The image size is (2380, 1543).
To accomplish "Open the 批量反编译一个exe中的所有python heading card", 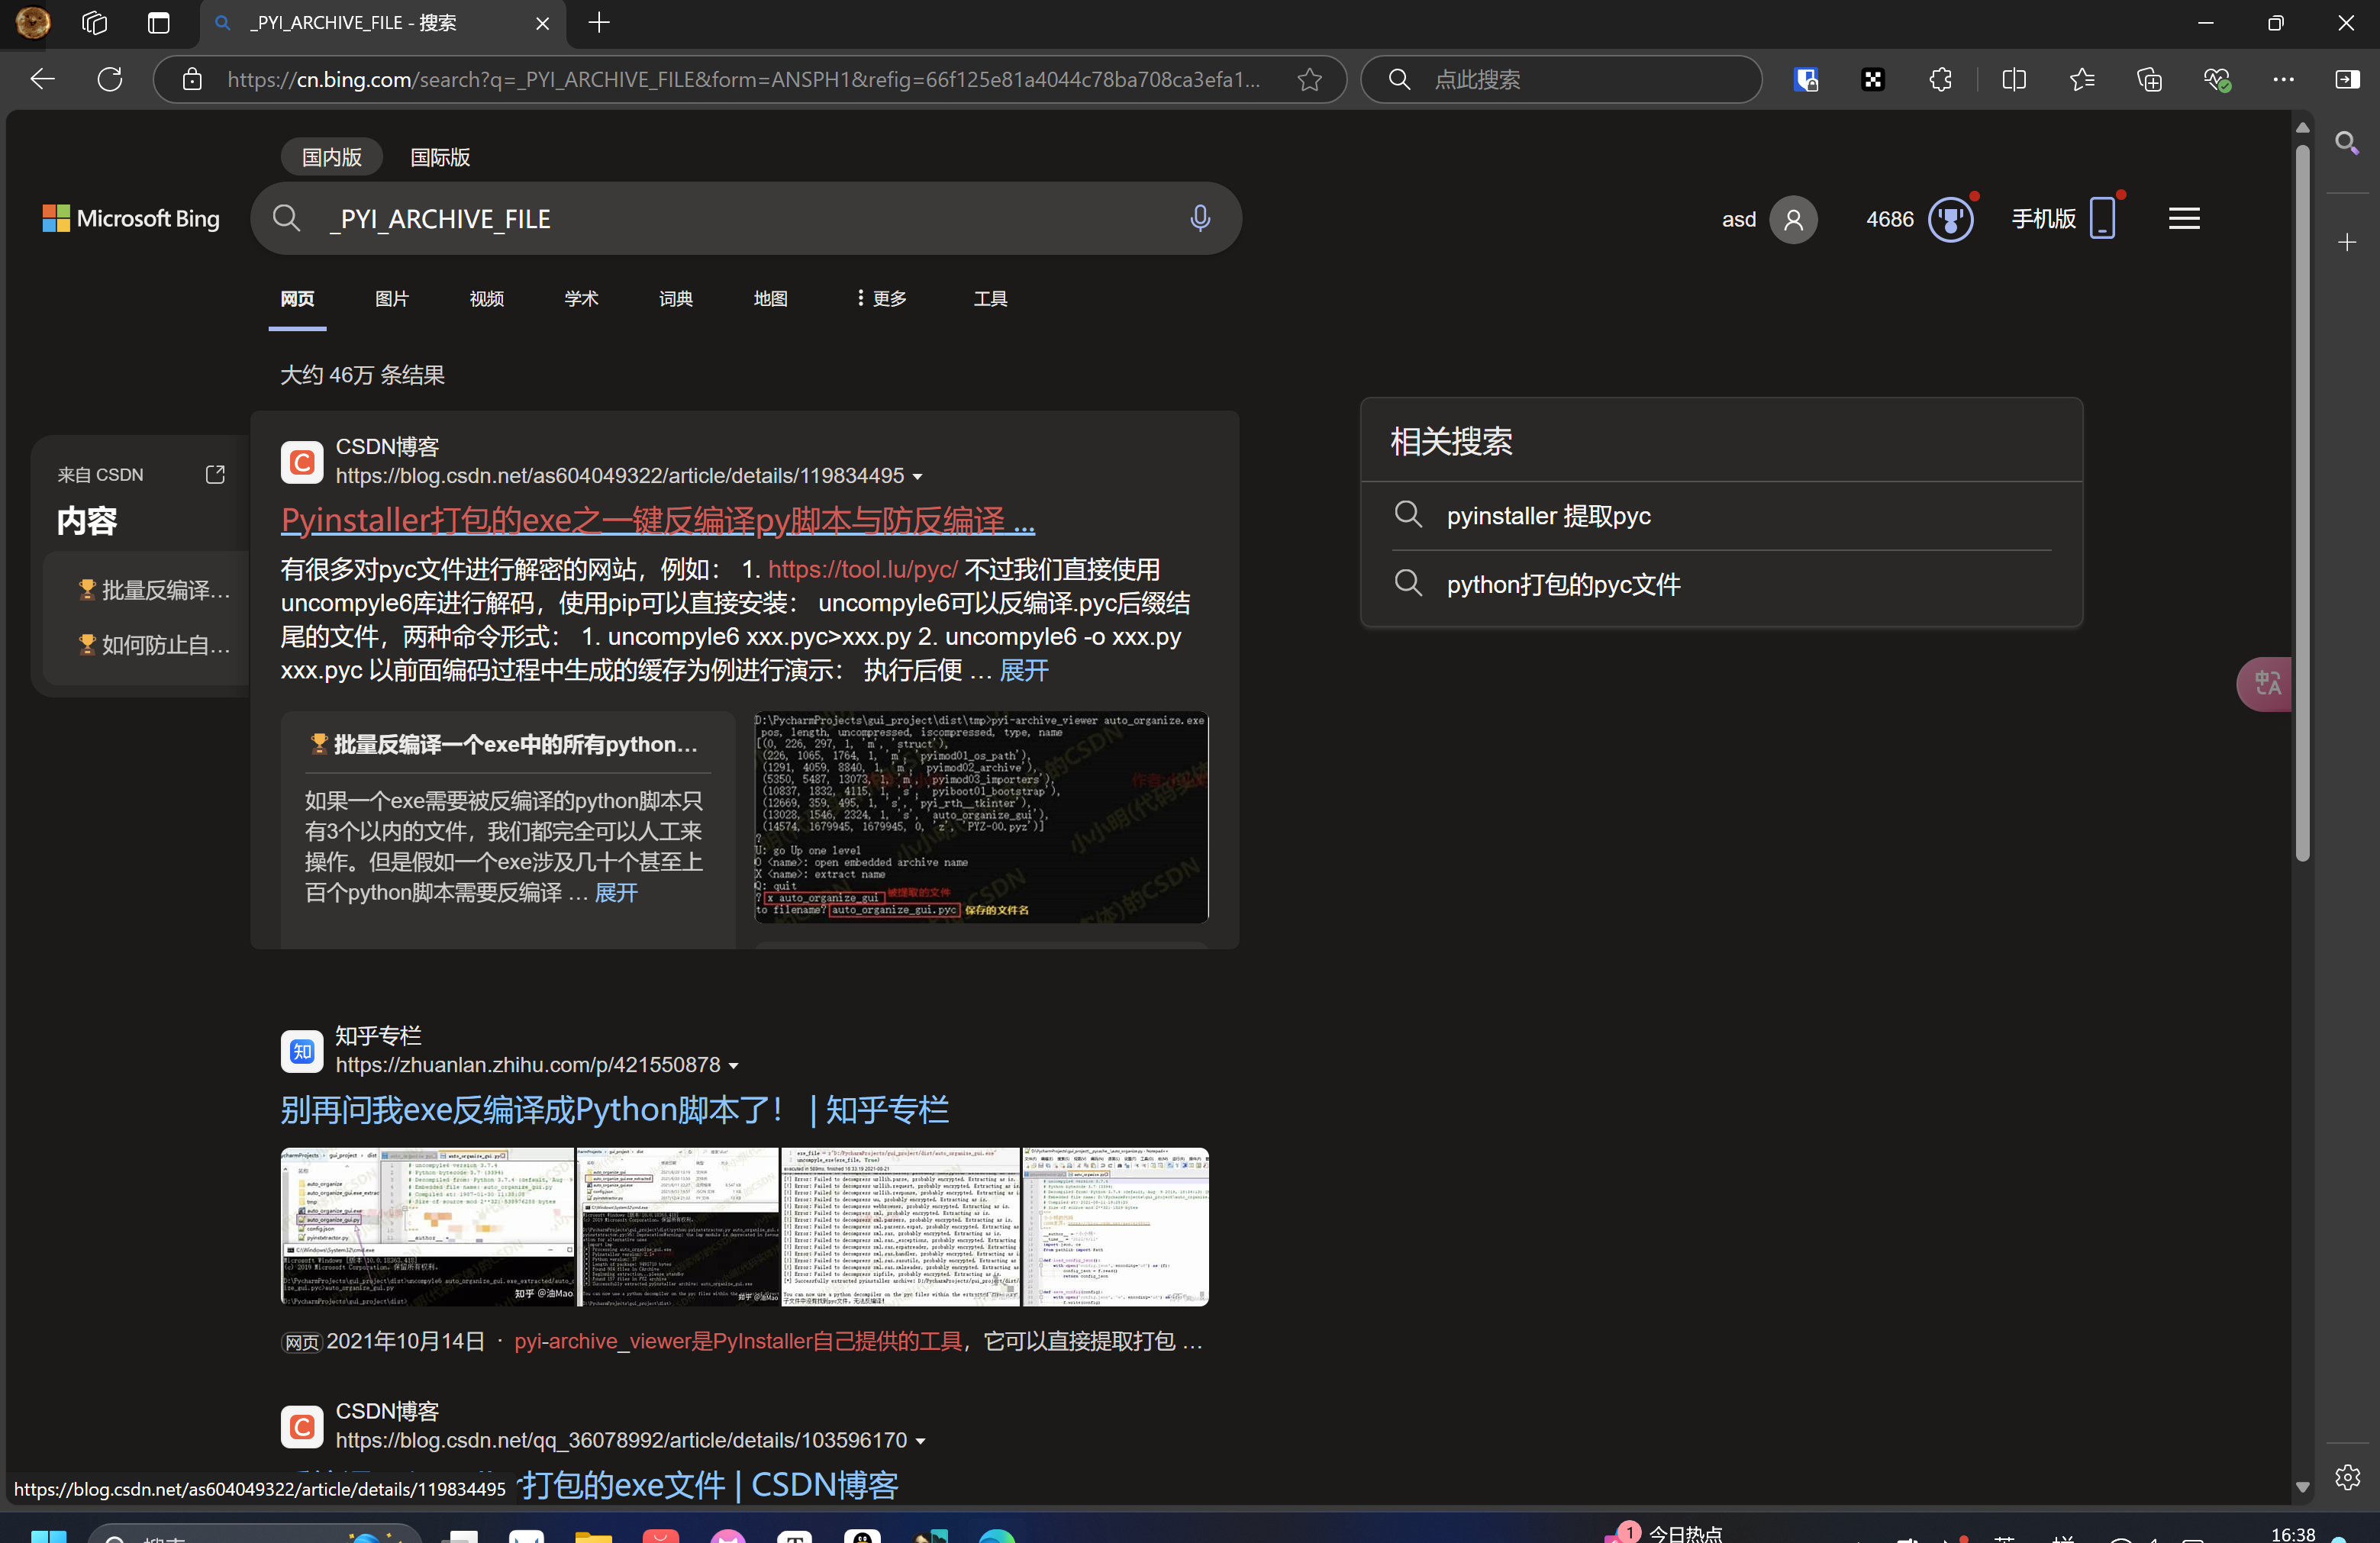I will click(508, 743).
